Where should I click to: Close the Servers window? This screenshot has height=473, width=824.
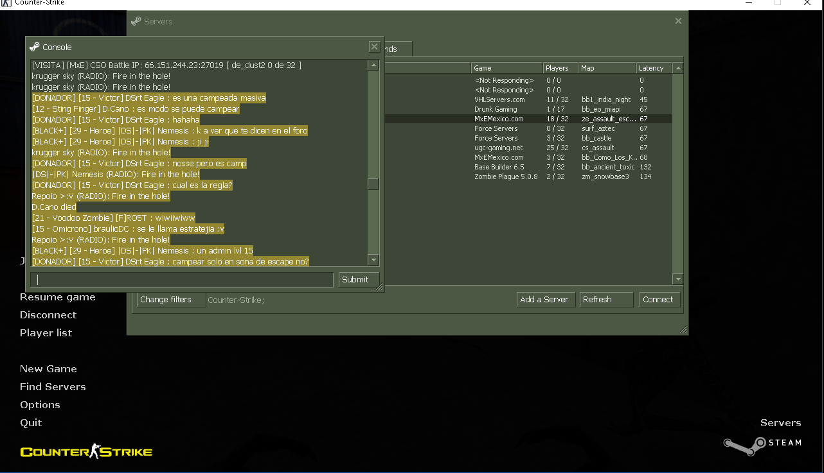pos(678,21)
